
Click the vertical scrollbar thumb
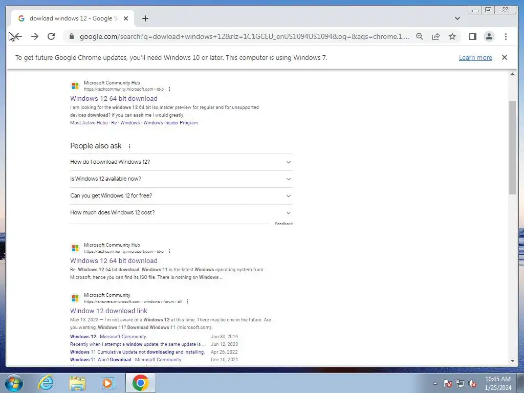pyautogui.click(x=512, y=147)
